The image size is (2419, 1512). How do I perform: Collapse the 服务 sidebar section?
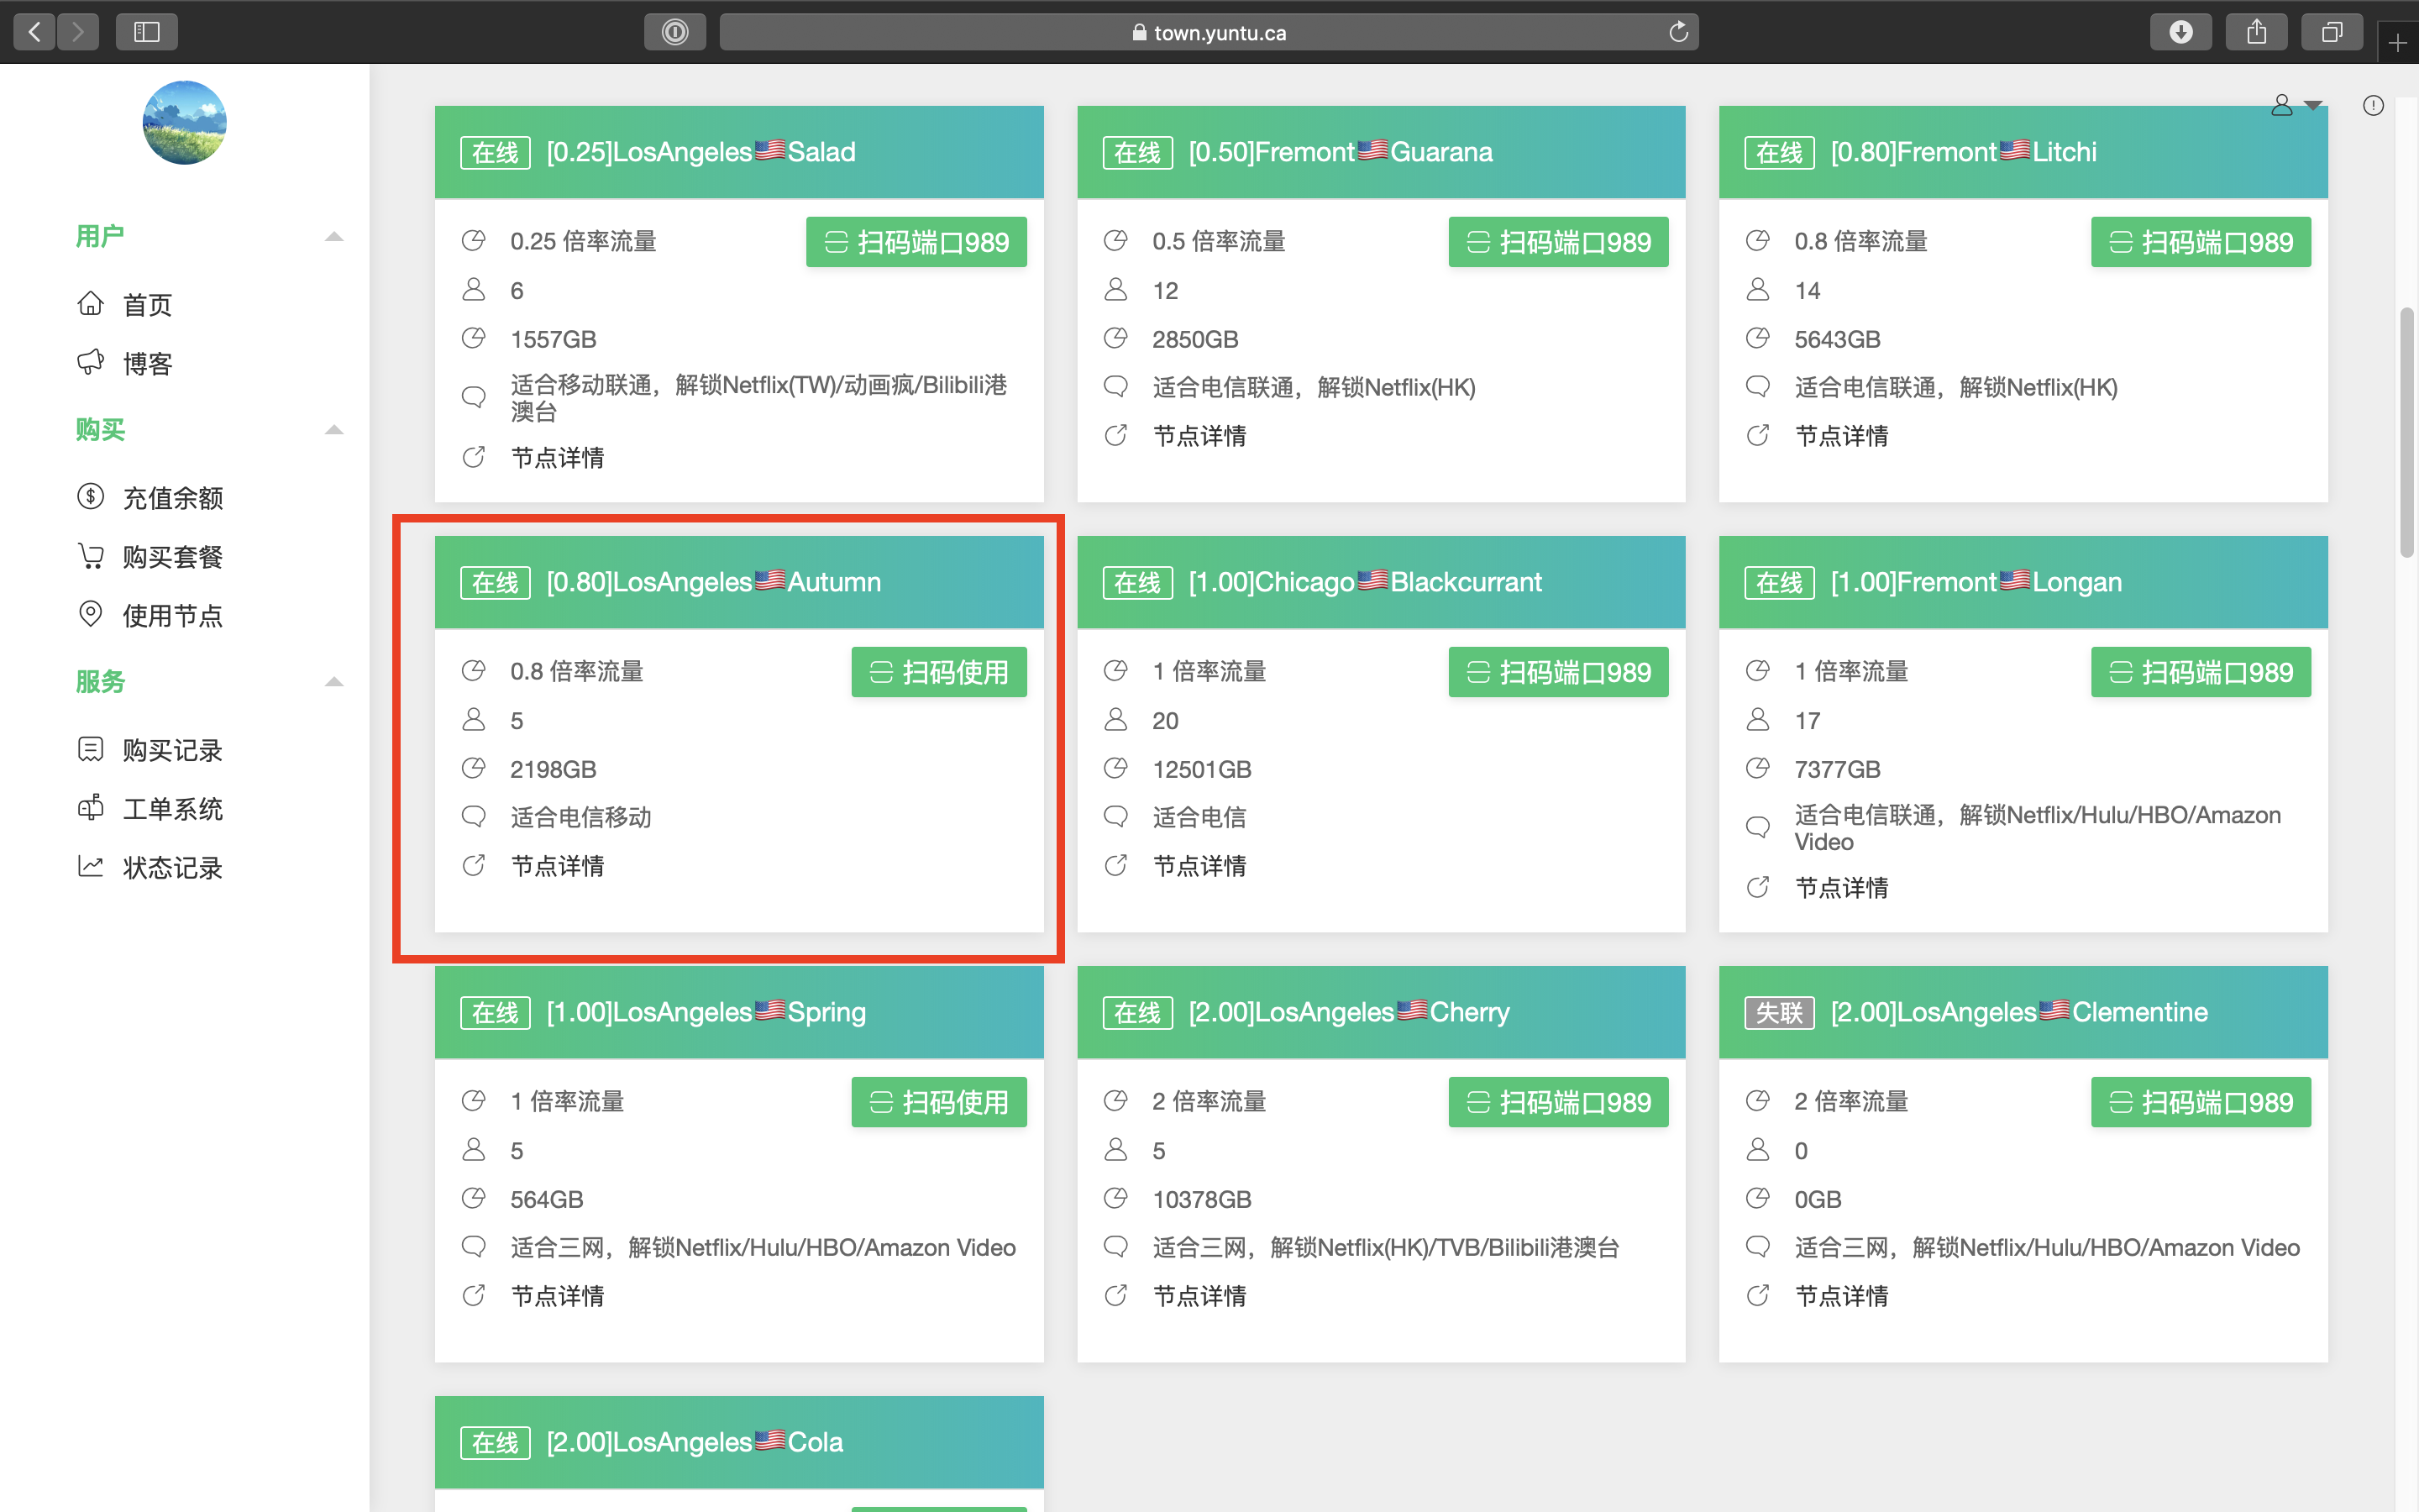[333, 682]
